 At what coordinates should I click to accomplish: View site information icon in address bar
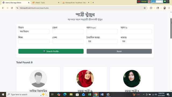(17, 8)
